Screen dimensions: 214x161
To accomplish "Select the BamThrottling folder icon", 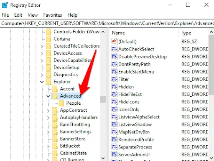I will click(55, 124).
